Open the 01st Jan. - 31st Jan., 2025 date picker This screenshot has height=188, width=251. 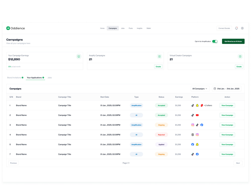tap(227, 88)
